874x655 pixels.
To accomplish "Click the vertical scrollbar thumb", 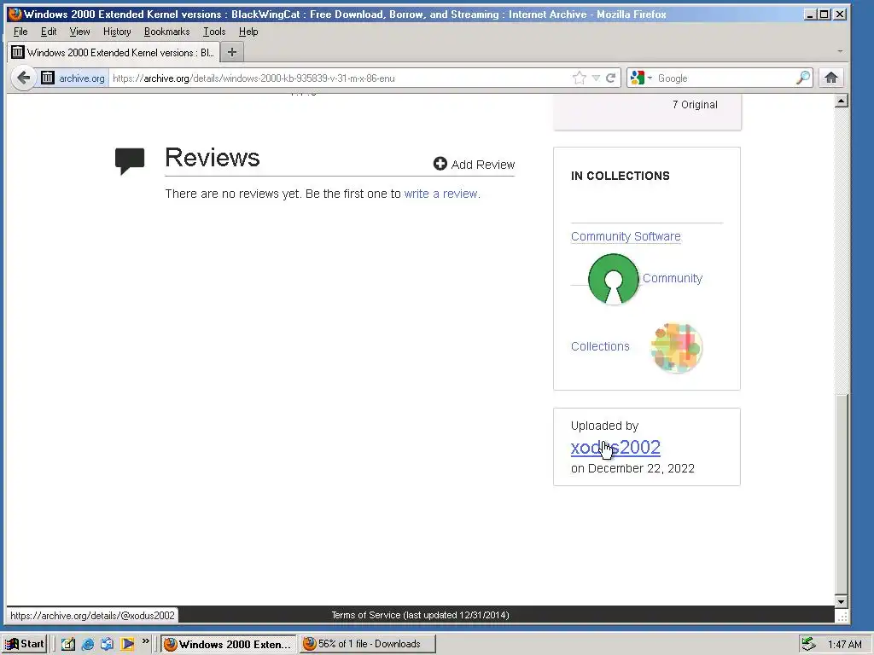I will [842, 494].
